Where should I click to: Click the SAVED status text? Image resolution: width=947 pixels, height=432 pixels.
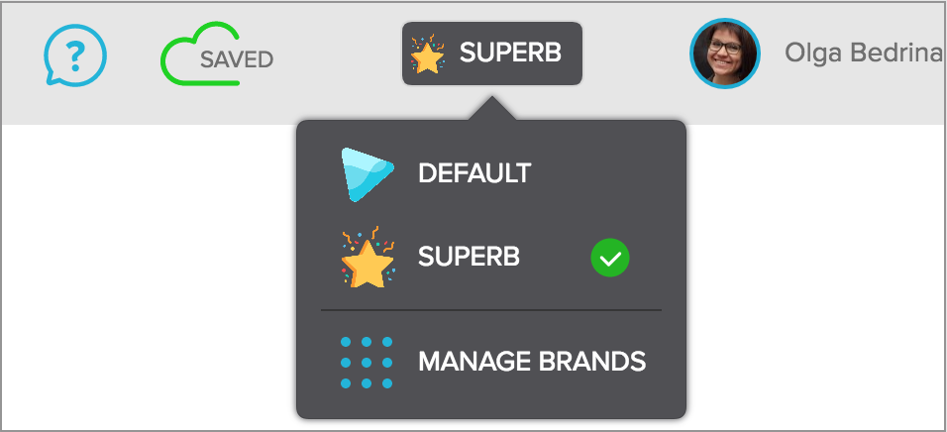[x=237, y=59]
